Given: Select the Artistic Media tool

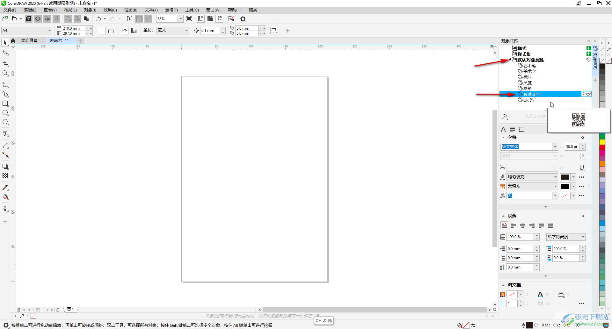Looking at the screenshot, I should 5,94.
